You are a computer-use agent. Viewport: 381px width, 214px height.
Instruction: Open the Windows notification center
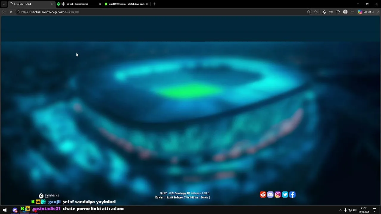pyautogui.click(x=374, y=210)
